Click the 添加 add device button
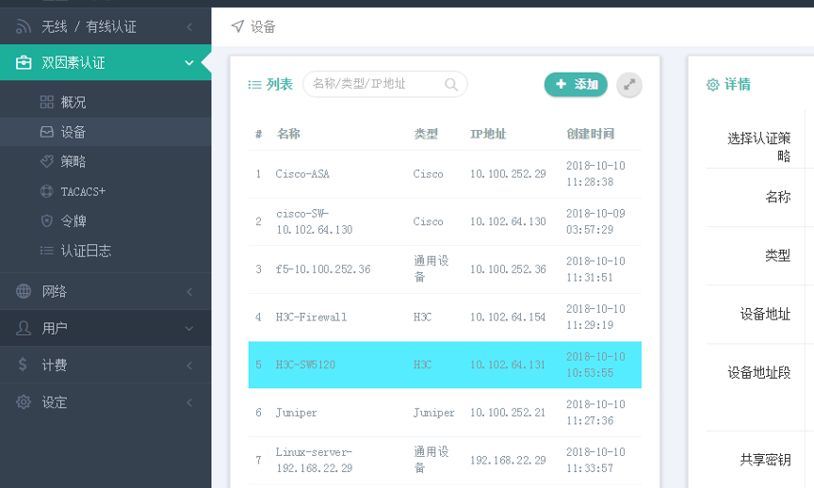The width and height of the screenshot is (814, 488). (x=576, y=84)
